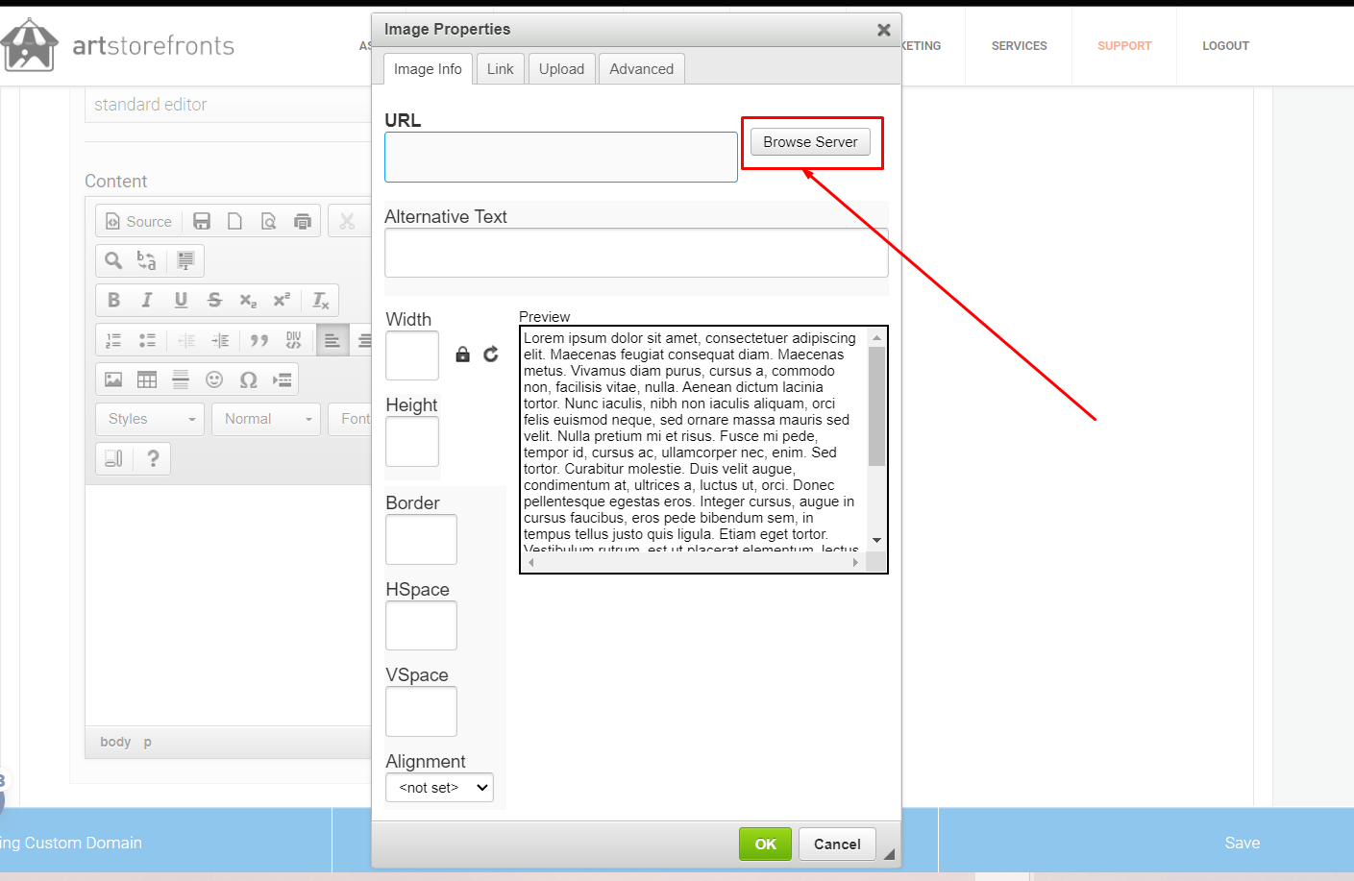Switch to the Image Info tab
1354x881 pixels.
428,69
